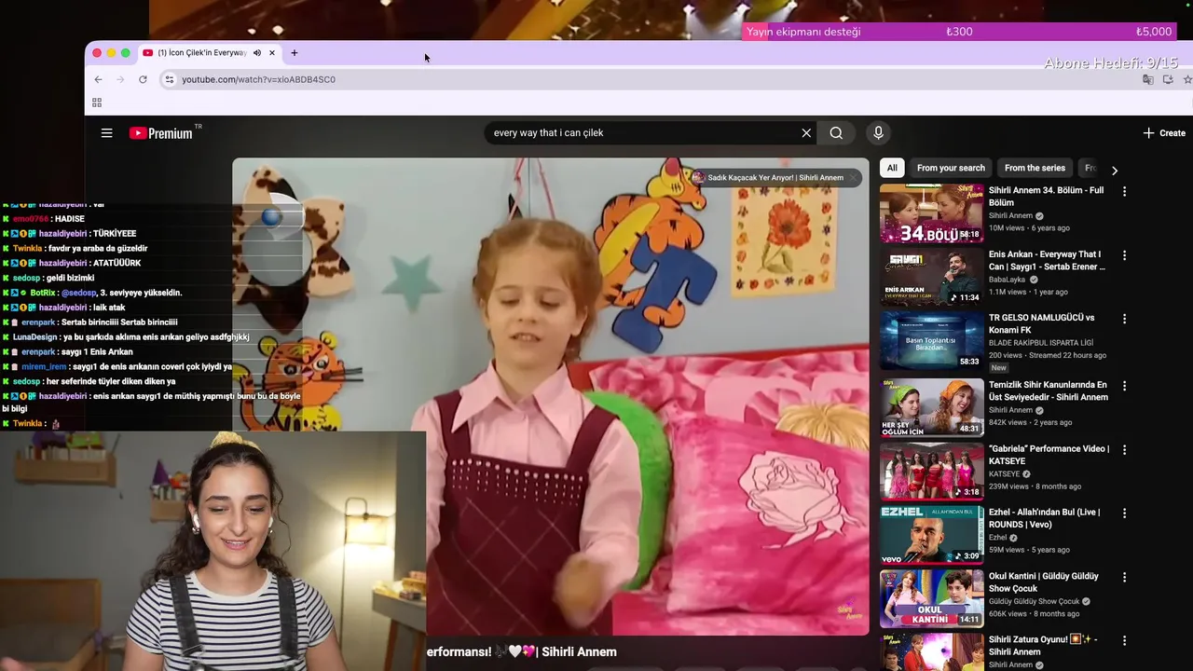The width and height of the screenshot is (1193, 671).
Task: Select the From the series chip
Action: [x=1035, y=169]
